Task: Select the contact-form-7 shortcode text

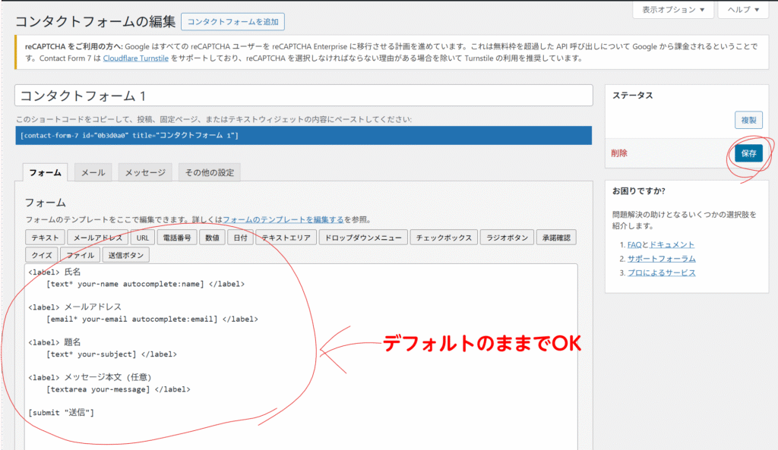Action: point(131,135)
